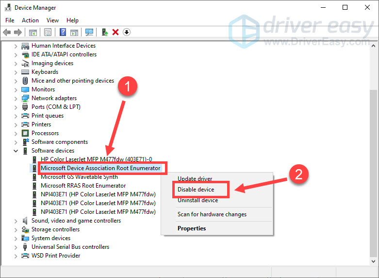Open the View menu

click(x=52, y=20)
